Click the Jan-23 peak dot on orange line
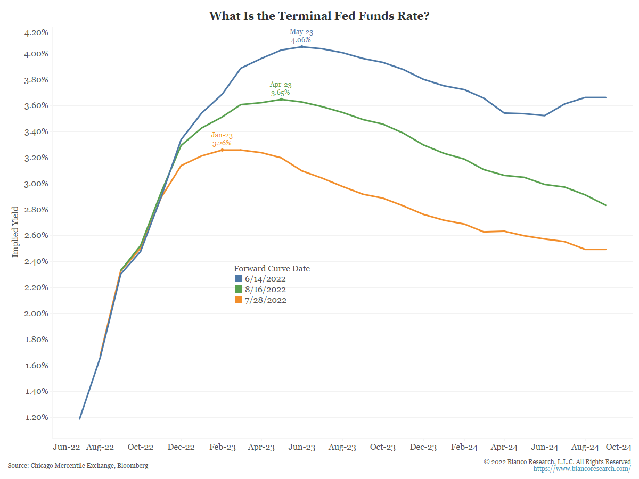Image resolution: width=639 pixels, height=479 pixels. (x=222, y=150)
